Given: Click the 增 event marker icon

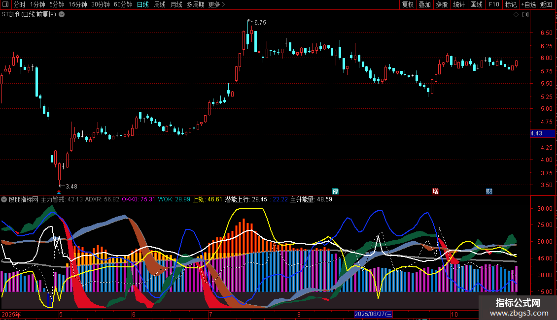Looking at the screenshot, I should 435,191.
